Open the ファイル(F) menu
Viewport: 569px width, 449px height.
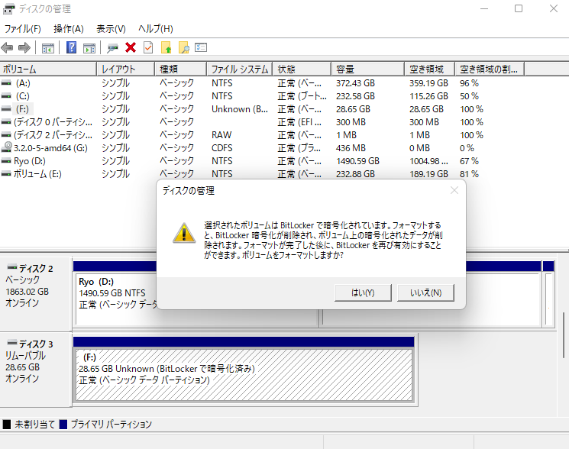tap(22, 29)
